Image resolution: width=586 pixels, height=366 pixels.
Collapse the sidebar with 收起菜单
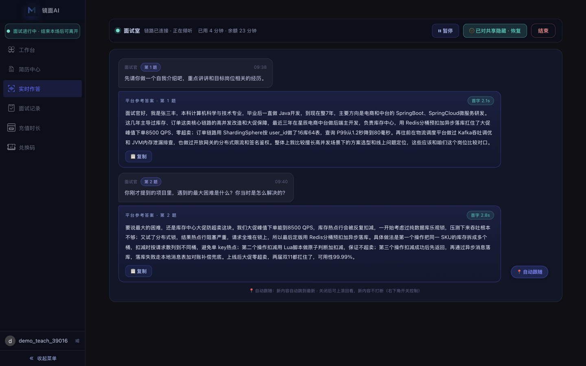[x=43, y=358]
